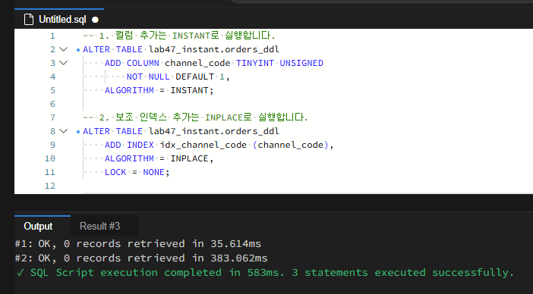This screenshot has height=294, width=533.
Task: Click output line '#1: OK, 0 records retrieved in 35.614ms'
Action: 138,243
